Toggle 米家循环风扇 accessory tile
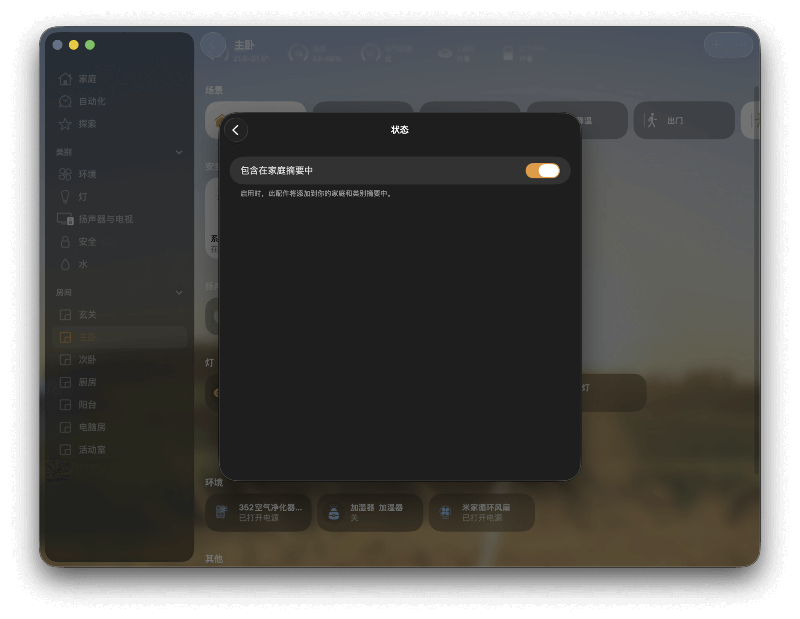 click(x=481, y=512)
